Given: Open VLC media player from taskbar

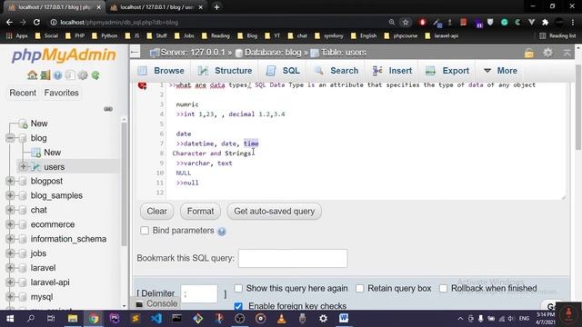Looking at the screenshot, I should point(281,318).
